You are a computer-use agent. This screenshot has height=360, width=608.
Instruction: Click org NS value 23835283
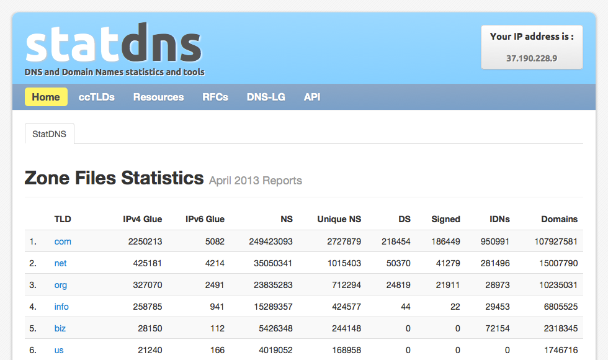tap(273, 285)
